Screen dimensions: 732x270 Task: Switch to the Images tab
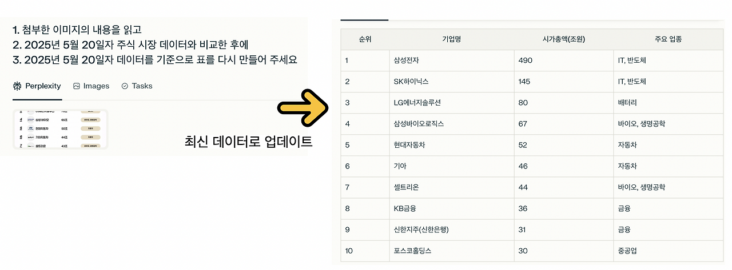(x=91, y=86)
